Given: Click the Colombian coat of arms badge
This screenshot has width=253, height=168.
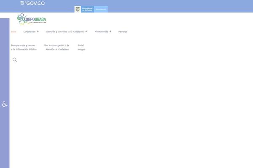Looking at the screenshot, I should tap(78, 9).
